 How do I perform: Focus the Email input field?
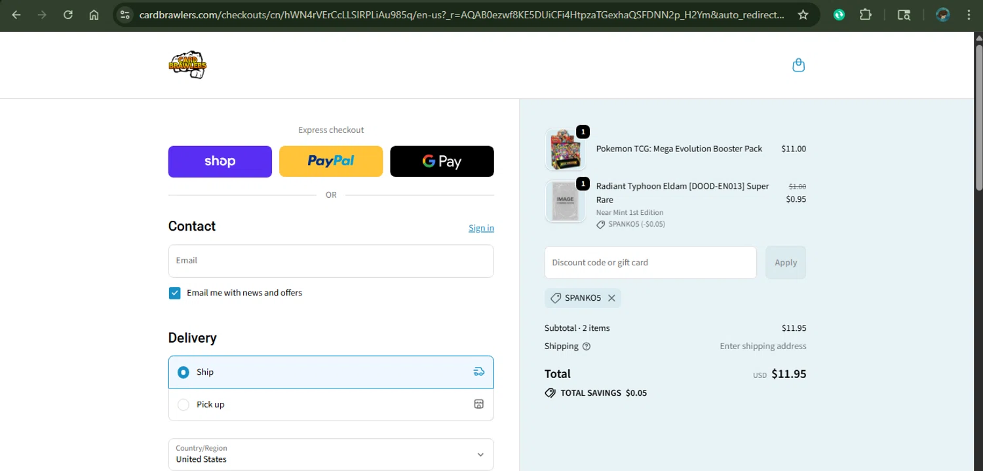click(331, 261)
